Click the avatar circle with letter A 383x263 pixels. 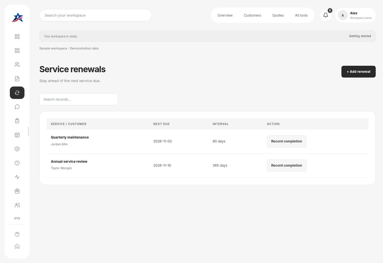(343, 15)
